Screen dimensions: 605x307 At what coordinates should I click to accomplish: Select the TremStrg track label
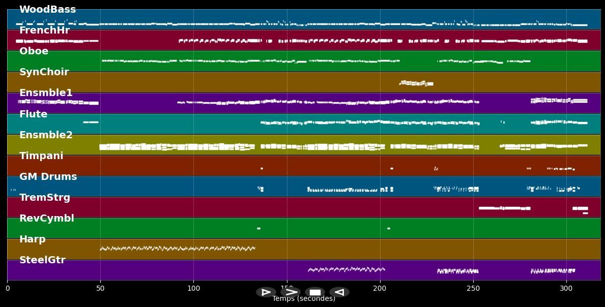pos(45,198)
